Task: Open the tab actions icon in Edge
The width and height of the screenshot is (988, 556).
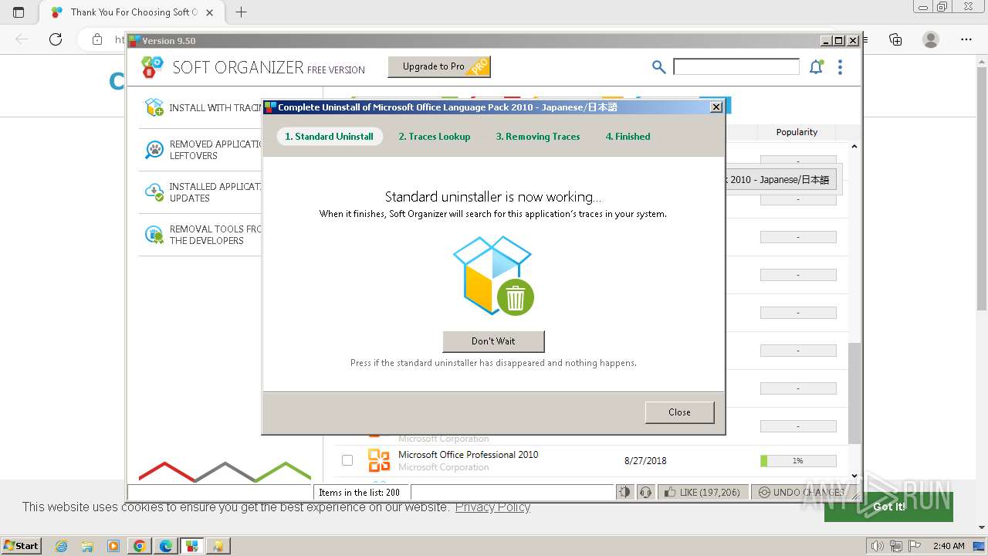Action: point(19,12)
